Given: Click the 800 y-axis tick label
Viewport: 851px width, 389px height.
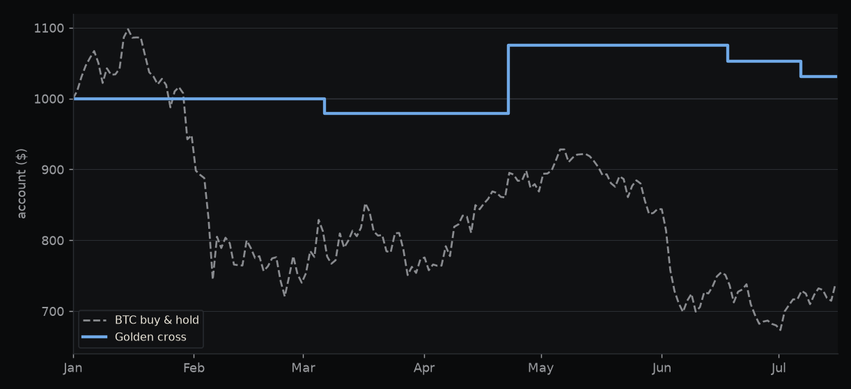Looking at the screenshot, I should point(52,241).
